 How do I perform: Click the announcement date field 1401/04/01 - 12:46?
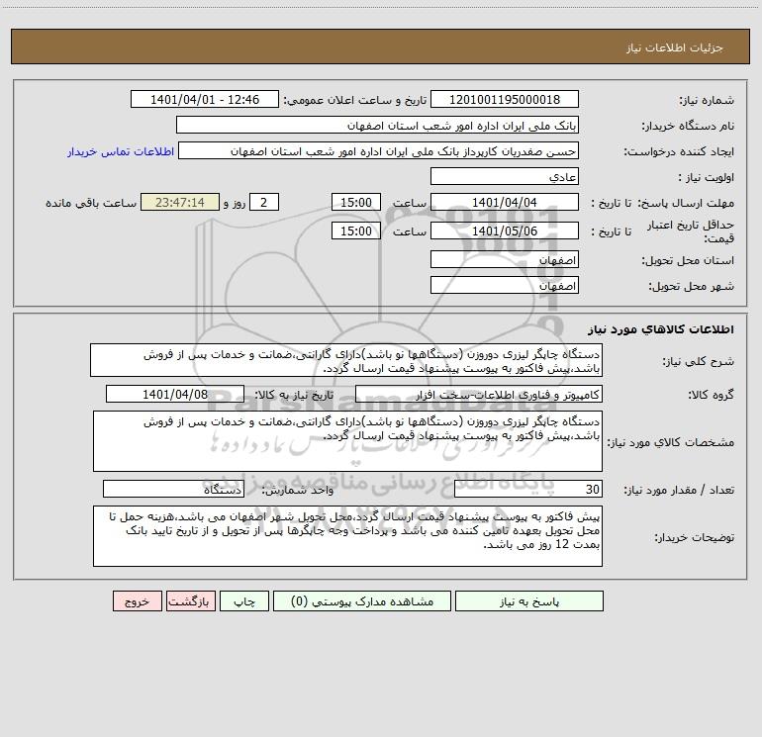tap(205, 100)
